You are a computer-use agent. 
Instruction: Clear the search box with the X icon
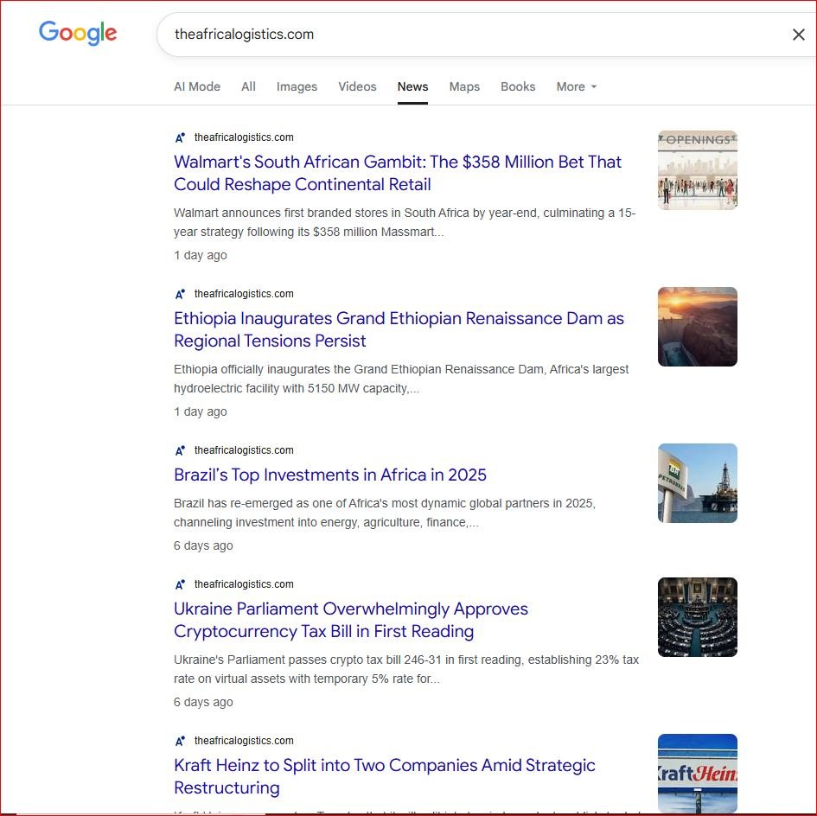click(x=798, y=35)
